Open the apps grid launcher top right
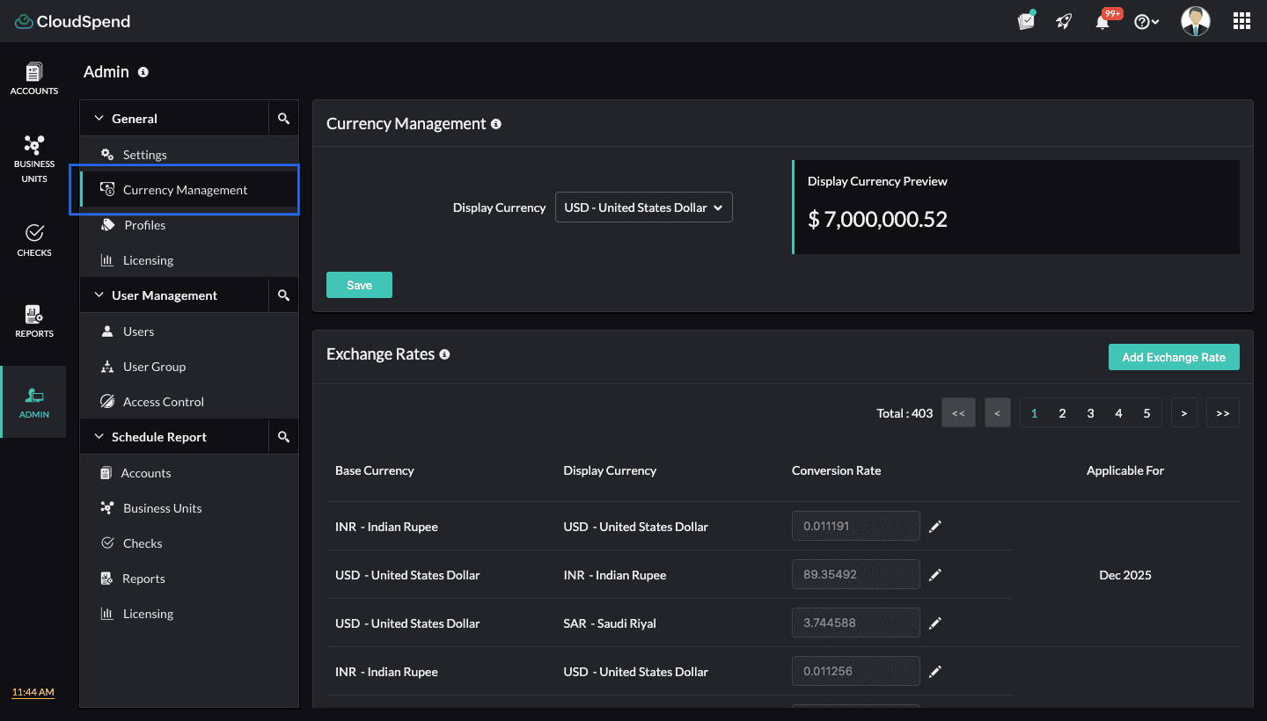Viewport: 1267px width, 721px height. tap(1241, 20)
